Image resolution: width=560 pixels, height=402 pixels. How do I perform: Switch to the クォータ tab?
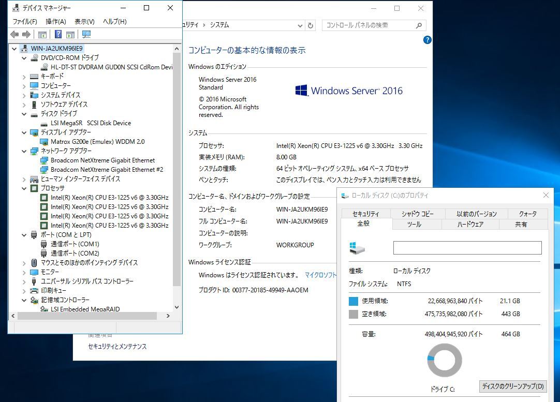pyautogui.click(x=527, y=214)
